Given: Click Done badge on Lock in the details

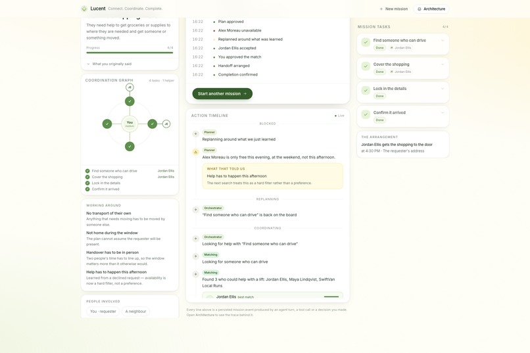Looking at the screenshot, I should pos(379,96).
